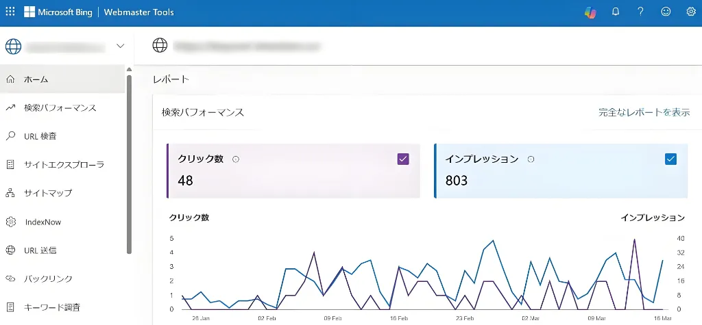
Task: Open the feedback smiley icon
Action: [x=666, y=12]
